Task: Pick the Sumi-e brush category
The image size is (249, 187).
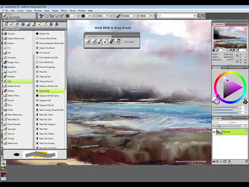Action: (x=18, y=134)
